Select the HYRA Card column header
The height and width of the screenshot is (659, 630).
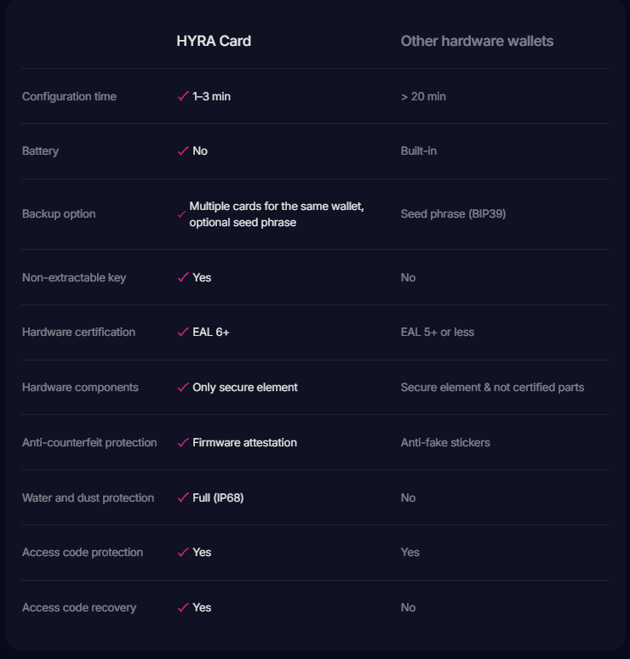tap(214, 41)
